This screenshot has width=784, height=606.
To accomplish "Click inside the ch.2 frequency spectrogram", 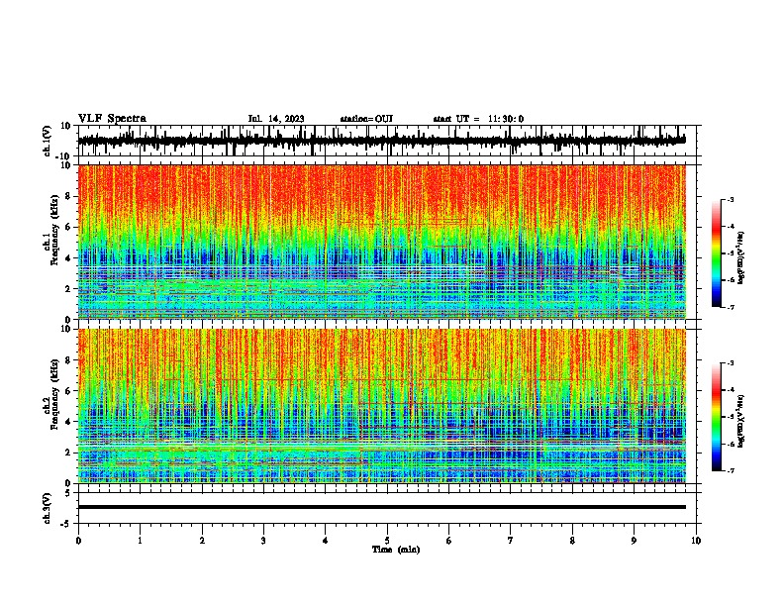I will pyautogui.click(x=382, y=406).
